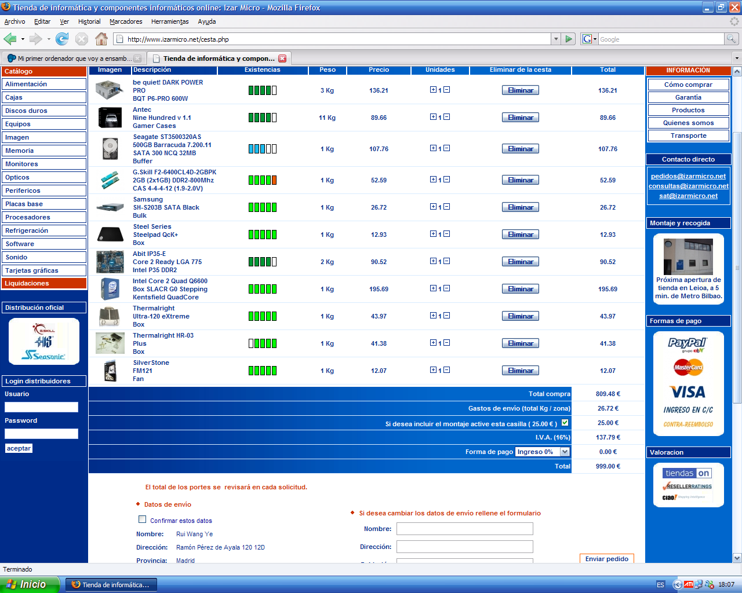This screenshot has height=593, width=742.
Task: Focus the Usuario input field
Action: click(x=41, y=407)
